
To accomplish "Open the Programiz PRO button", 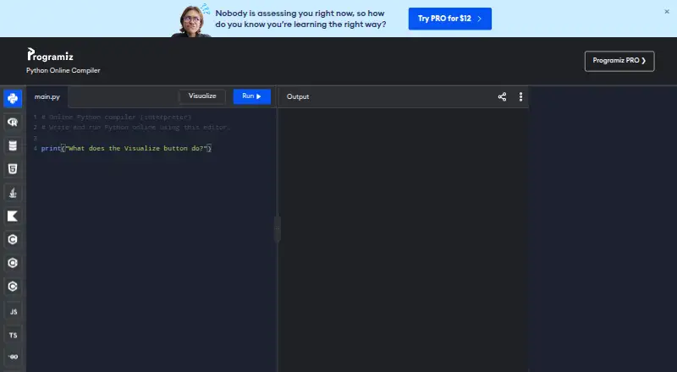I will [x=619, y=61].
